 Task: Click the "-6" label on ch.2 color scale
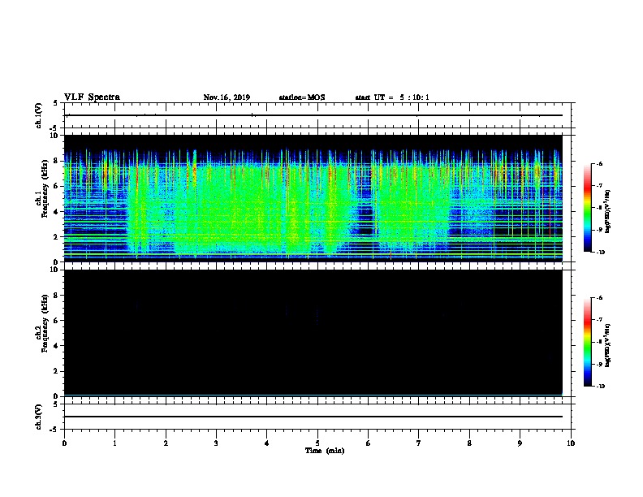point(599,298)
